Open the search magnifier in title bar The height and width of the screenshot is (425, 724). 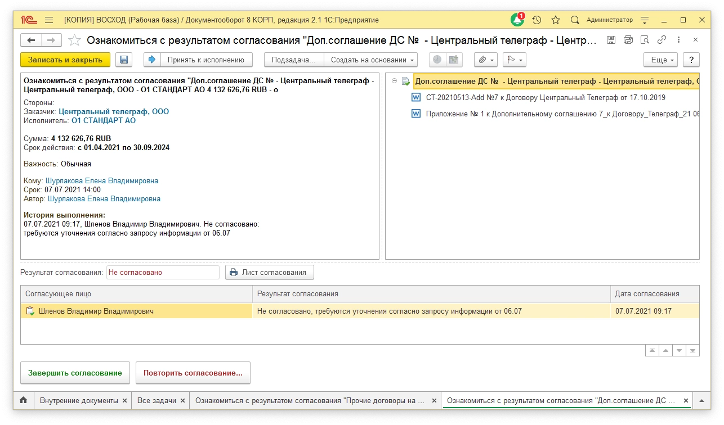[575, 20]
